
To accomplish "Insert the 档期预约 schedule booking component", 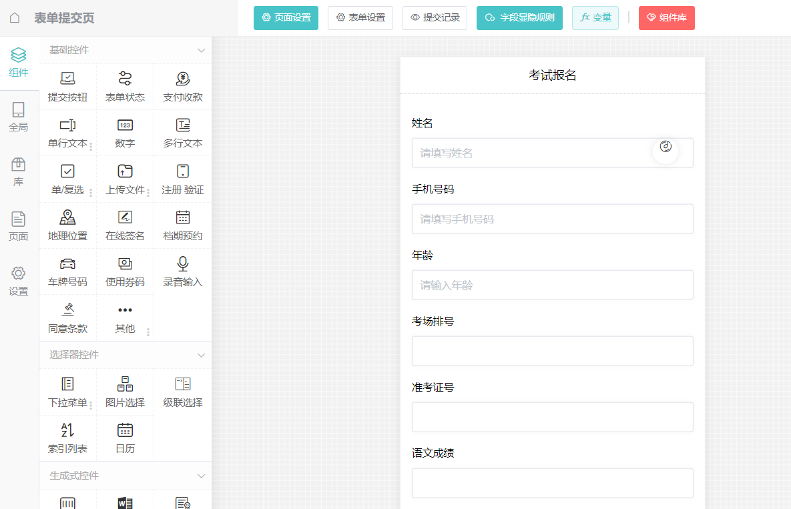I will pyautogui.click(x=182, y=225).
